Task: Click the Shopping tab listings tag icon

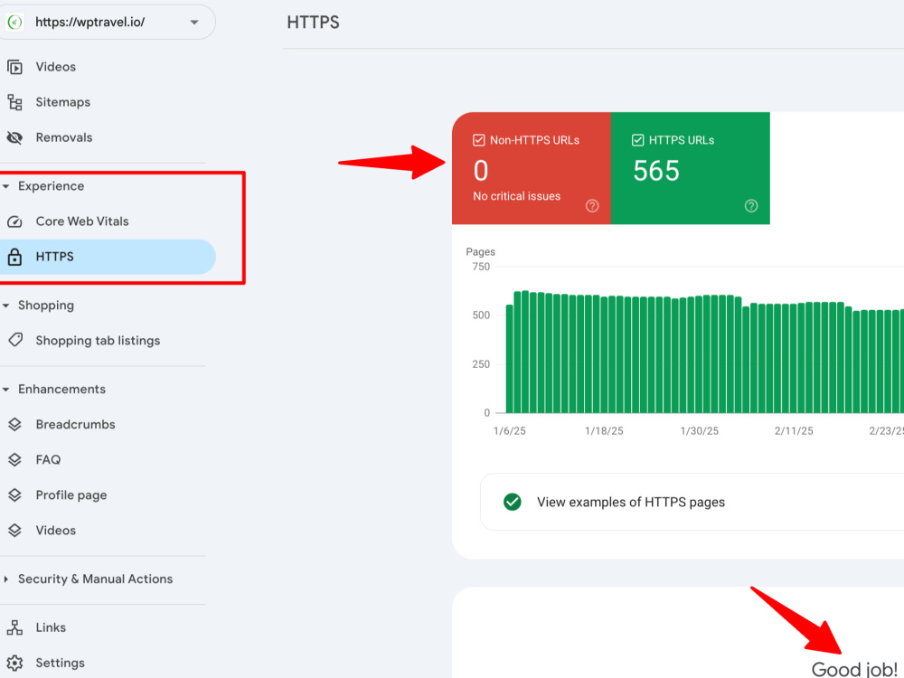Action: [x=15, y=340]
